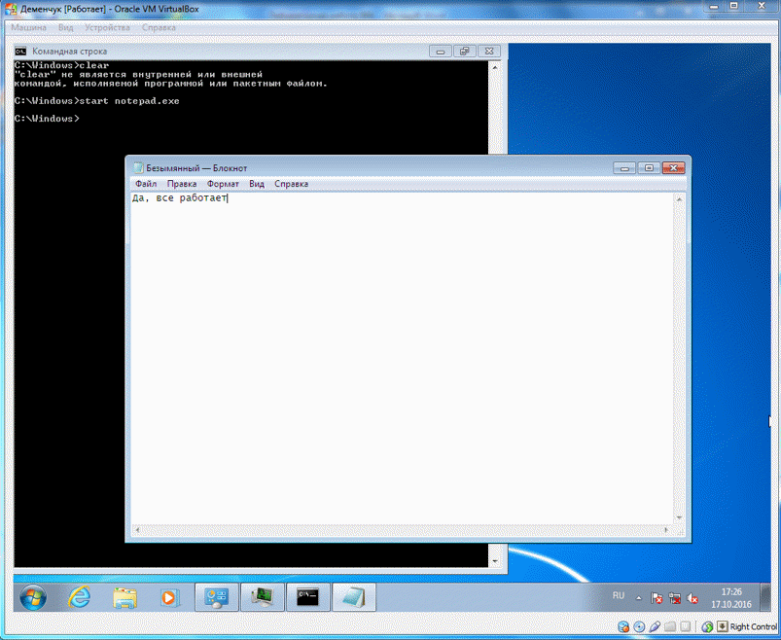
Task: Open Notepad's Файл menu
Action: 146,184
